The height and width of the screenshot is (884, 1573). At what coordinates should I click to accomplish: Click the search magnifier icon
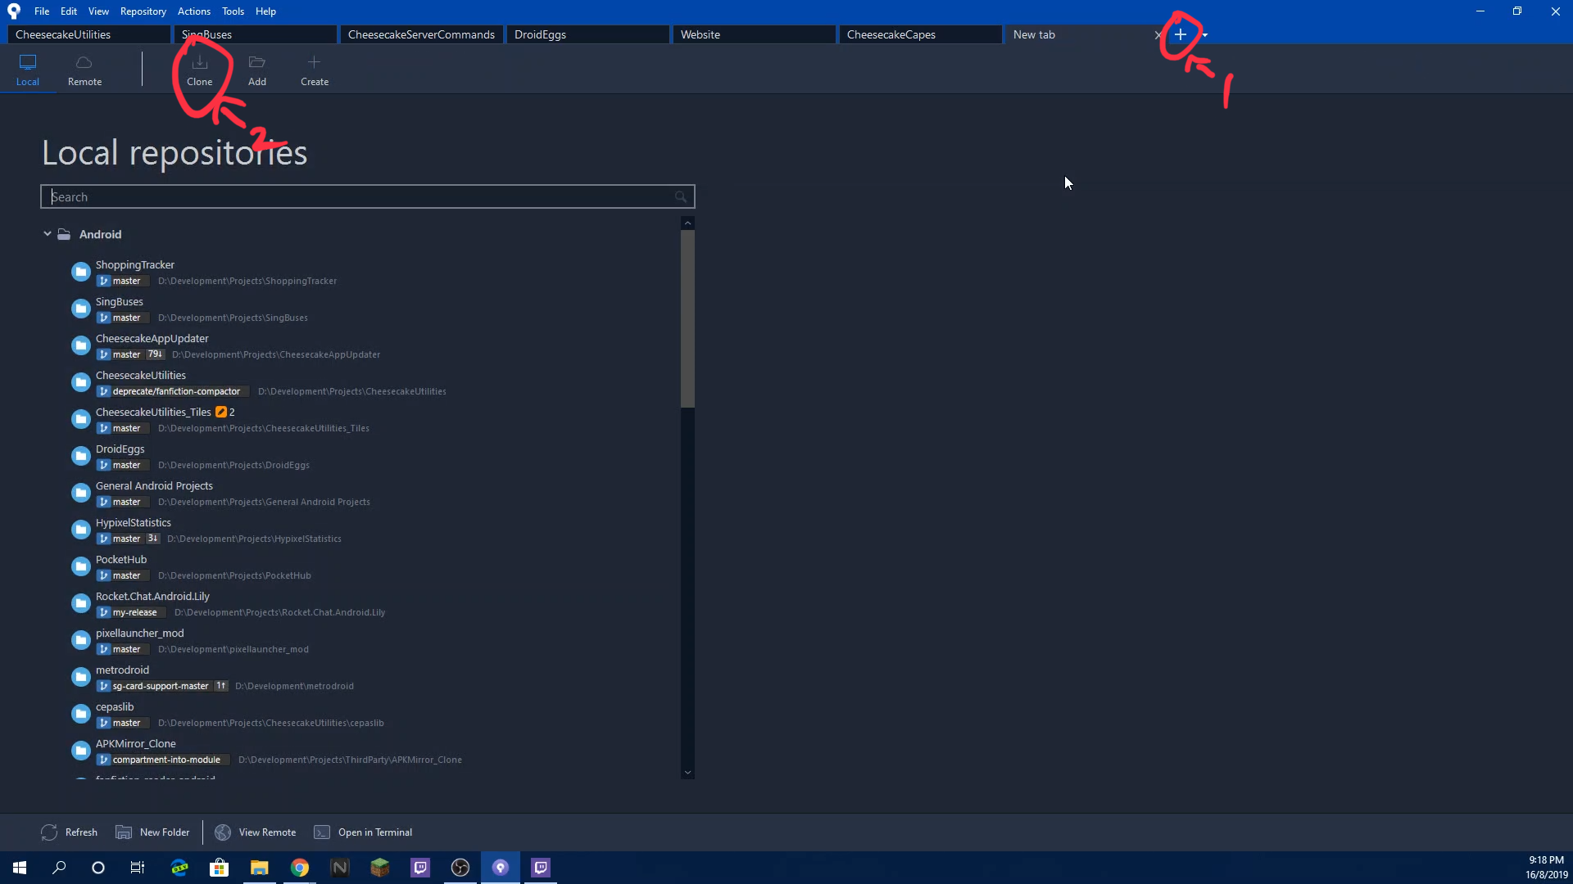click(680, 196)
